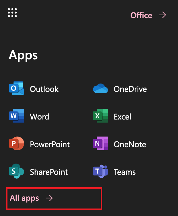
Task: Click the arrow next to All apps
Action: point(49,198)
